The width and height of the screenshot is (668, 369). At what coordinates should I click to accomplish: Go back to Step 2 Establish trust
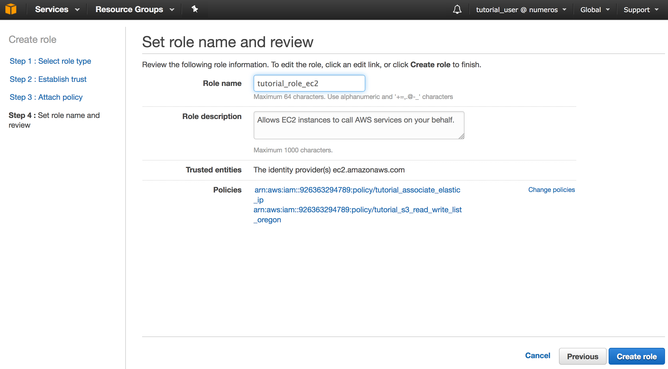pyautogui.click(x=48, y=79)
